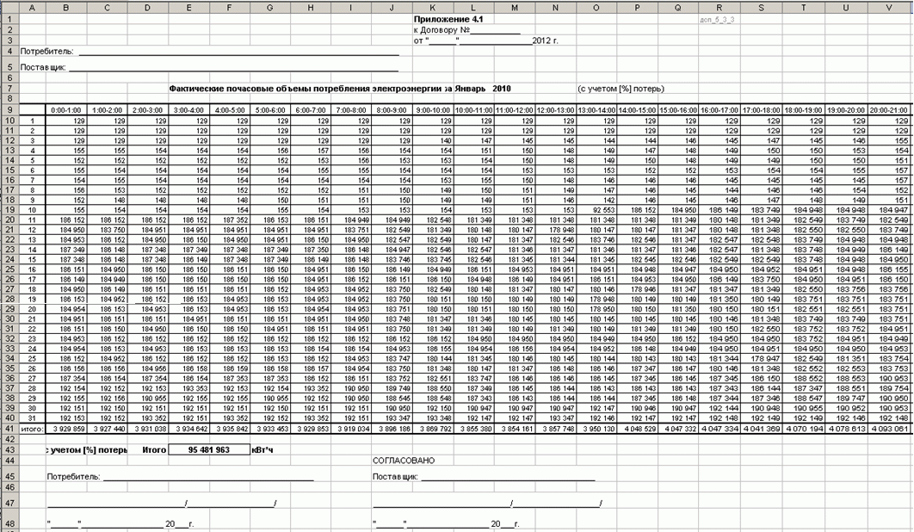Select the '20:00-21:00' hour header cell
The height and width of the screenshot is (532, 914).
(889, 110)
